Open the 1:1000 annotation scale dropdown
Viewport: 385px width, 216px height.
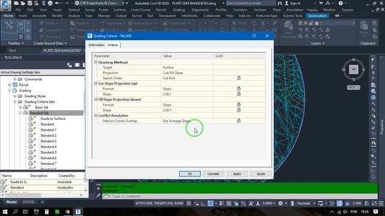(x=269, y=203)
